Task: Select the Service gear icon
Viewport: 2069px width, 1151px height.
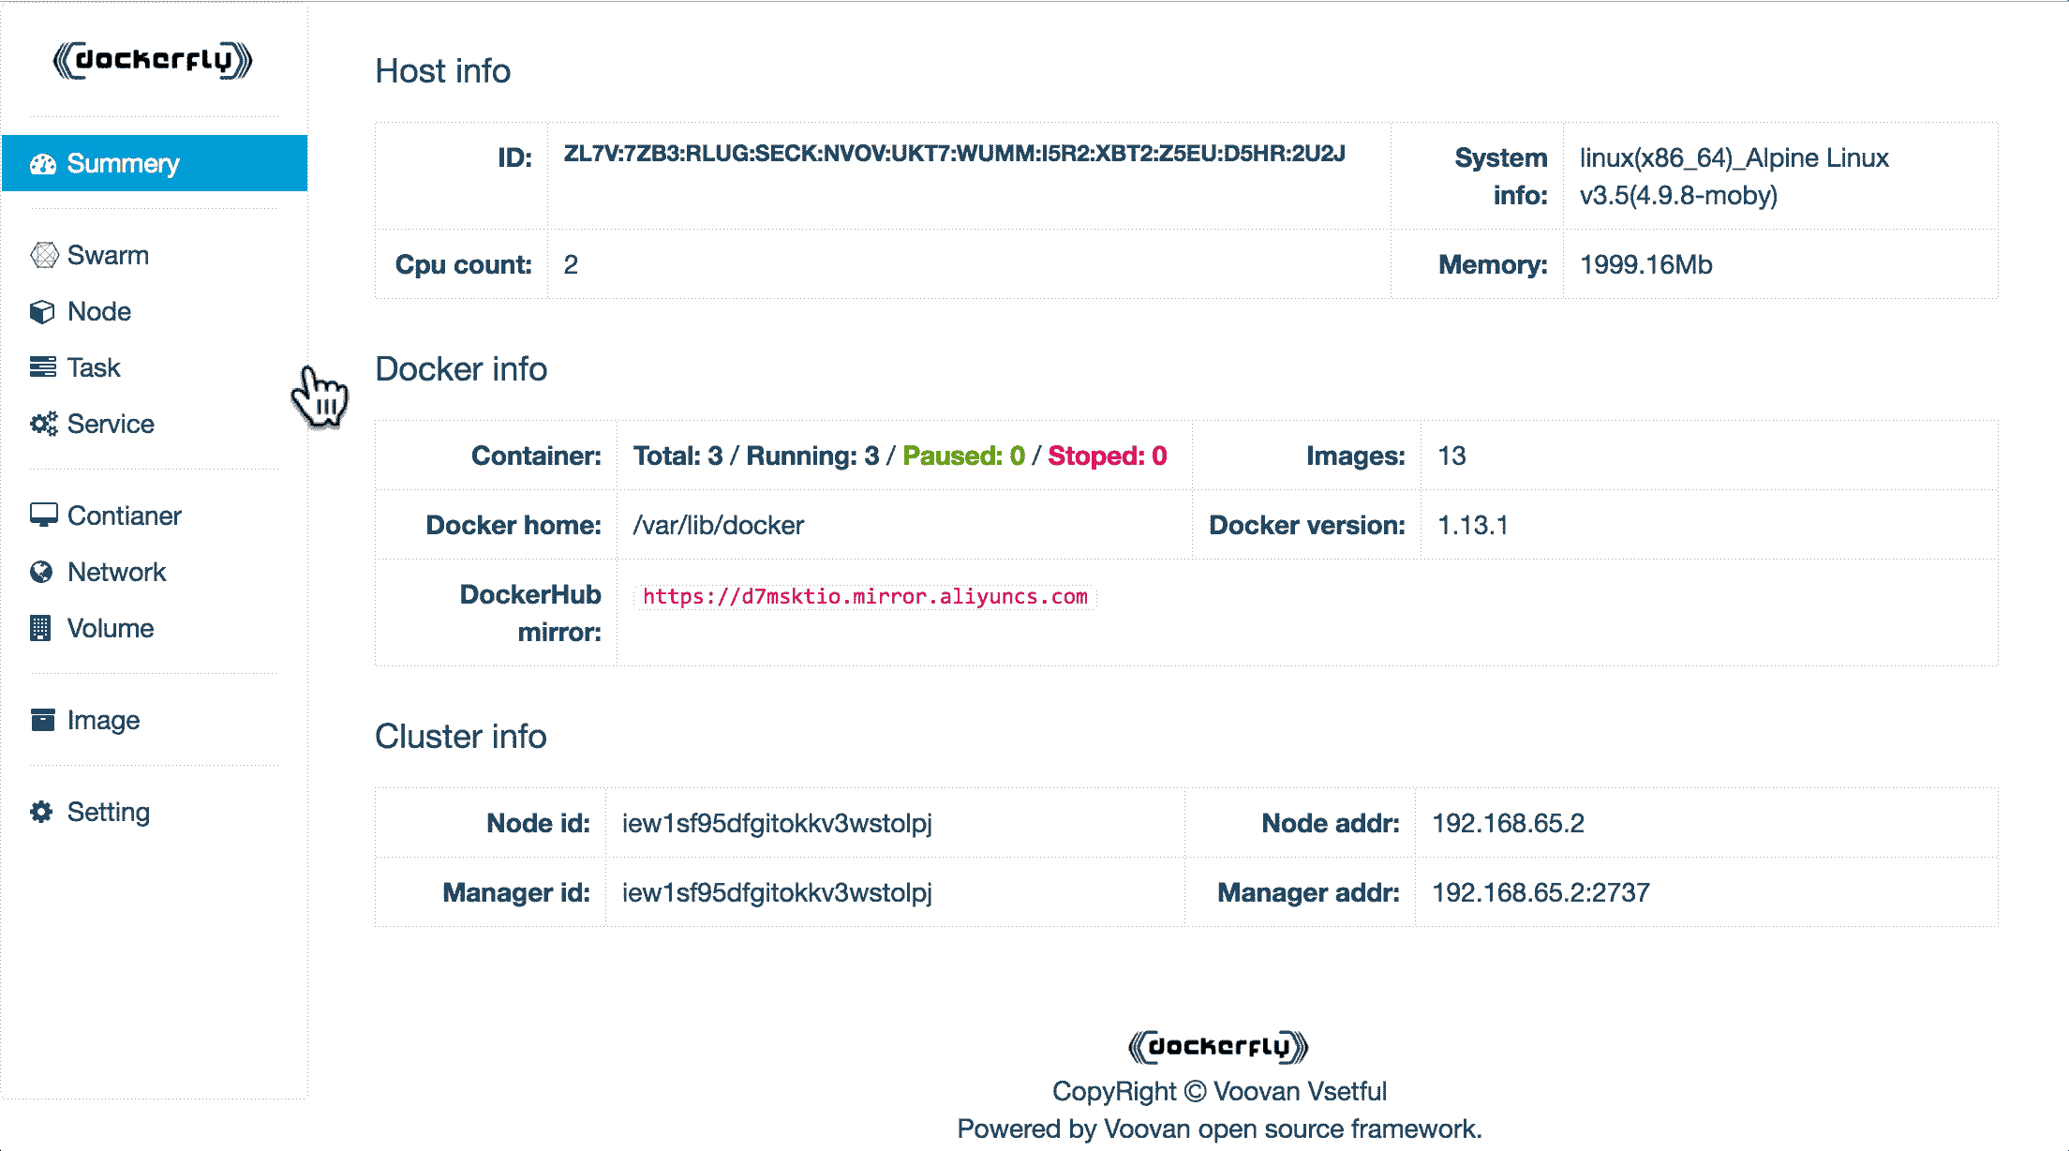Action: 44,423
